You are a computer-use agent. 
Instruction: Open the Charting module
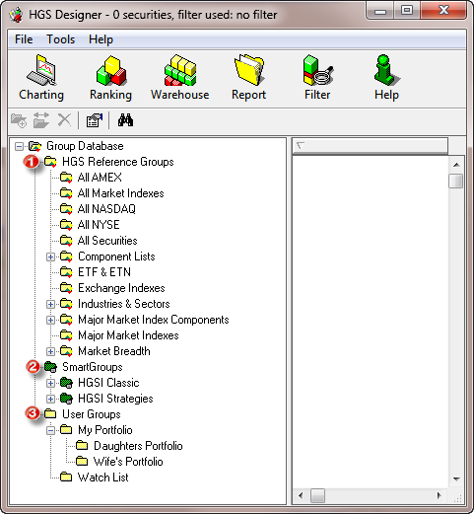click(x=41, y=78)
